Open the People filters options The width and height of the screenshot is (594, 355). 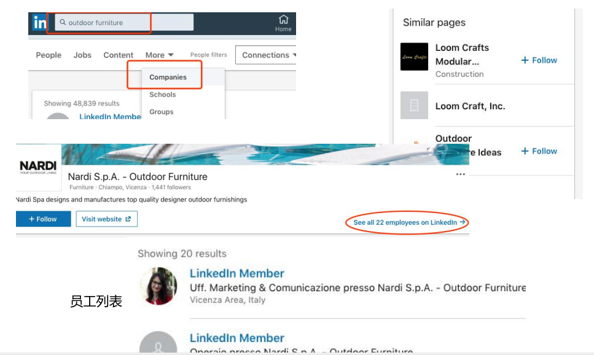(209, 55)
